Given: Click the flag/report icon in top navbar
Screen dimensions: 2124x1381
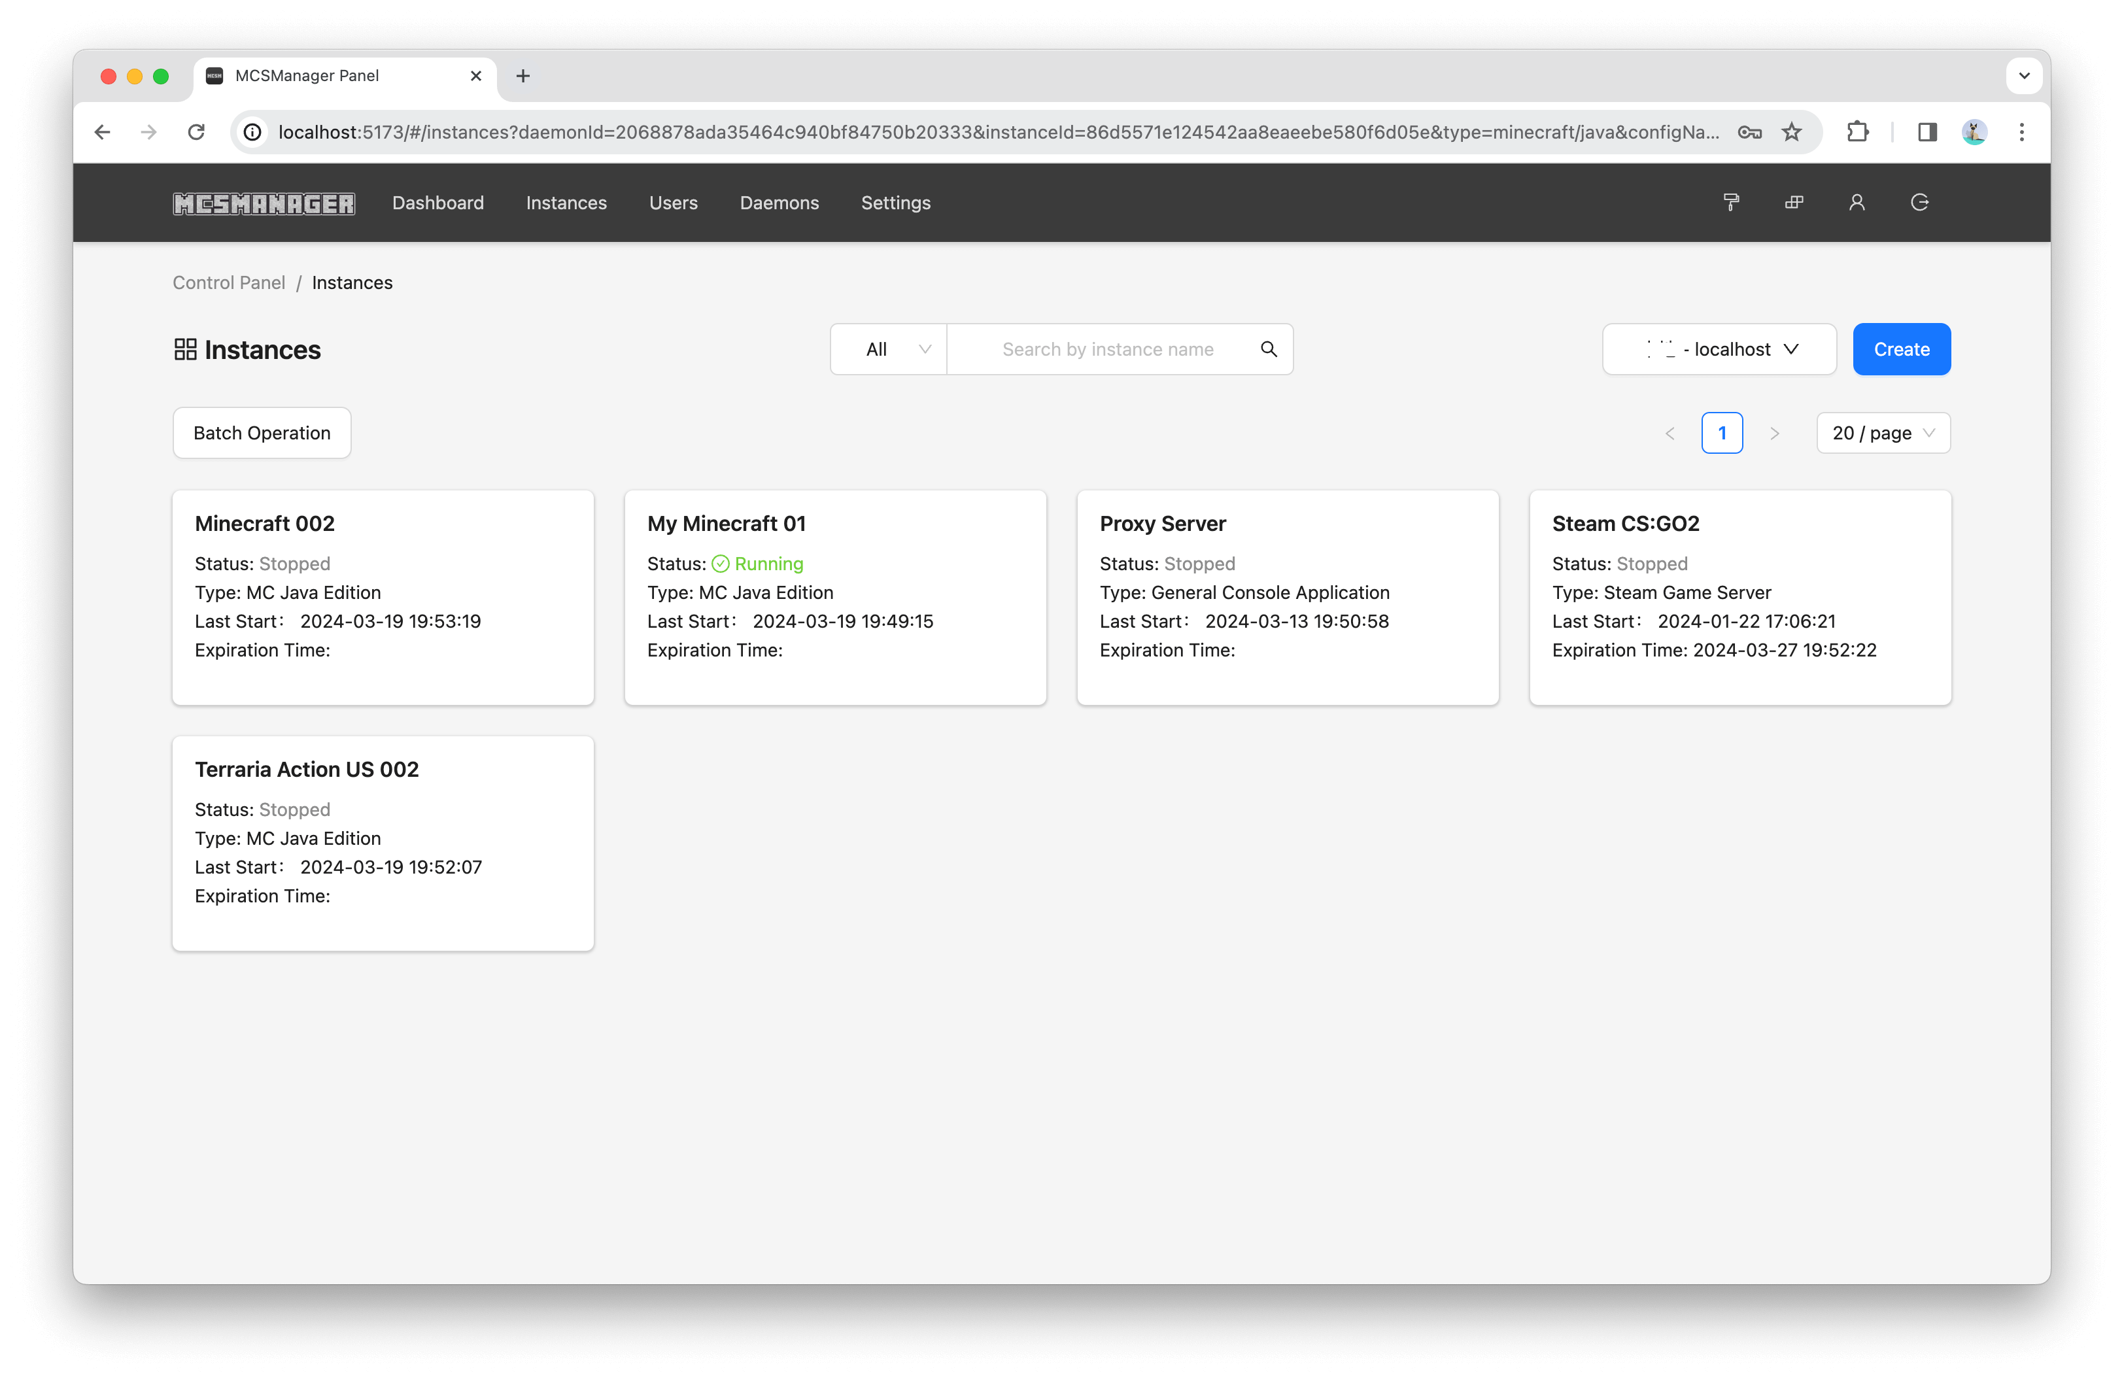Looking at the screenshot, I should (x=1731, y=203).
